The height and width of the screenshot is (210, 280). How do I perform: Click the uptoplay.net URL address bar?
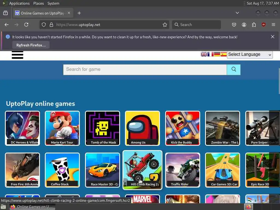tap(104, 25)
